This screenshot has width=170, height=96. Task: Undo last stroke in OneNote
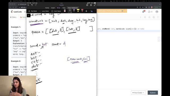(x=32, y=5)
